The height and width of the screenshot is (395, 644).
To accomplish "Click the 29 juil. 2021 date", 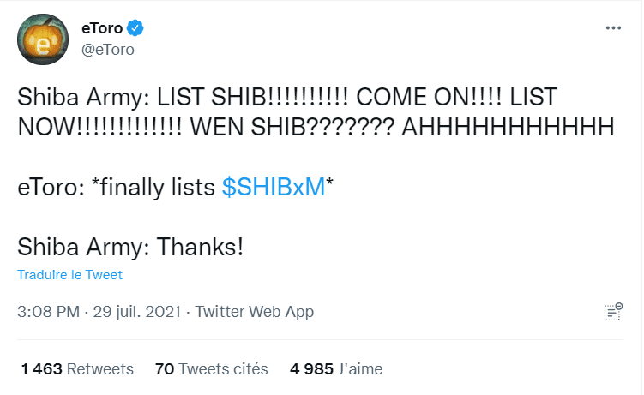I will pos(137,312).
